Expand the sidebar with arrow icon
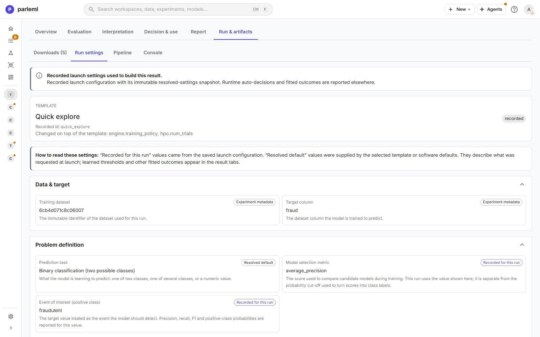The image size is (540, 337). [11, 328]
